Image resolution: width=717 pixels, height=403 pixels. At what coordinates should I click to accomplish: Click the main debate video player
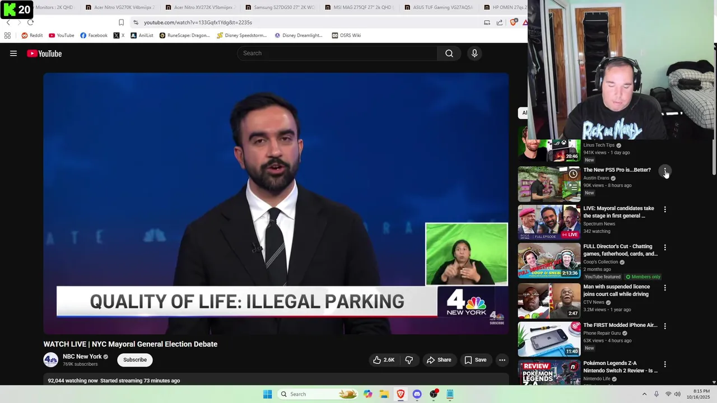click(x=276, y=204)
